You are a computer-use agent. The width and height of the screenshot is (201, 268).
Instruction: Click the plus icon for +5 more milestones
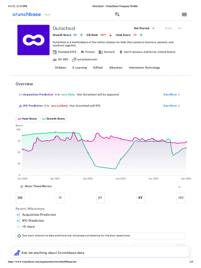[x=18, y=227]
